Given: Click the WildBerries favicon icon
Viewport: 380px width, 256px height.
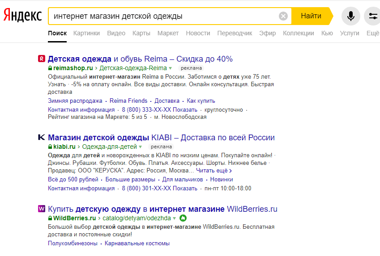Looking at the screenshot, I should point(42,209).
